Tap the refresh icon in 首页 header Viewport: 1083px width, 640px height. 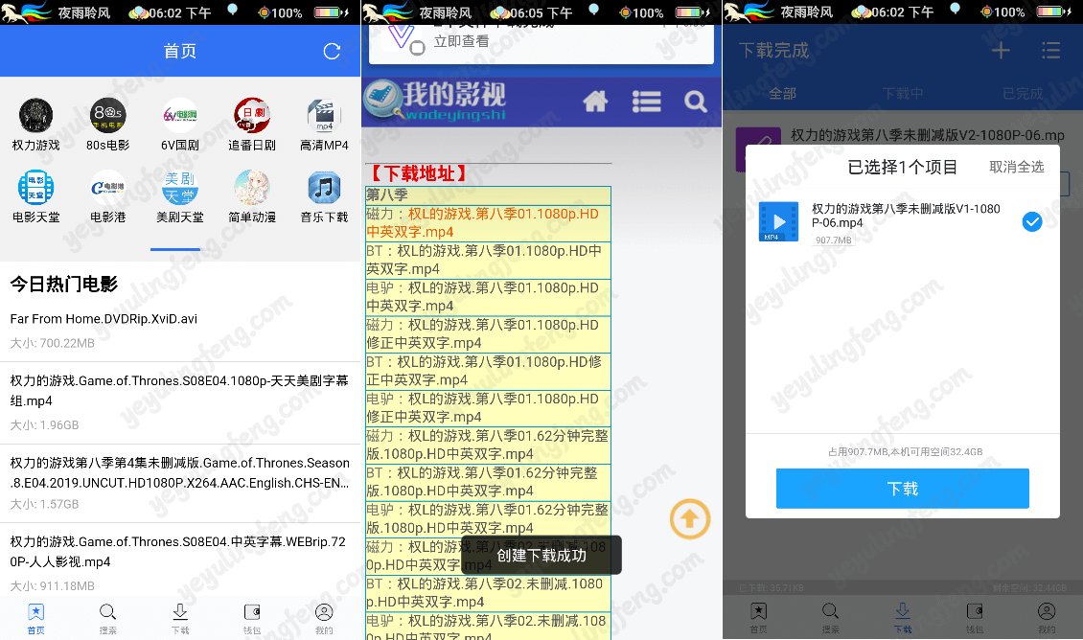coord(332,51)
